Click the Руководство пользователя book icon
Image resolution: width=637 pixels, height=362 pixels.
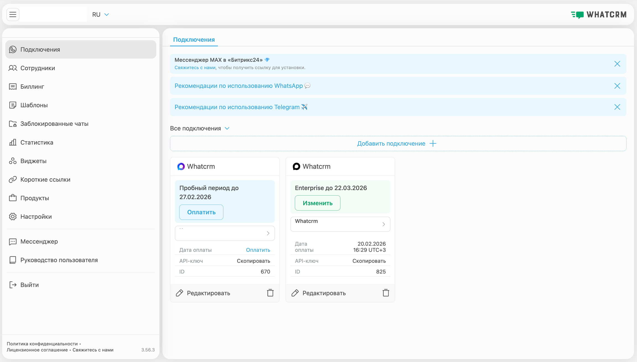point(13,260)
